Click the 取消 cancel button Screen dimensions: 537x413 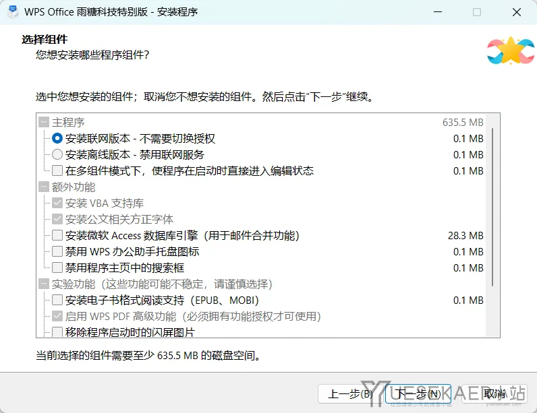coord(494,394)
